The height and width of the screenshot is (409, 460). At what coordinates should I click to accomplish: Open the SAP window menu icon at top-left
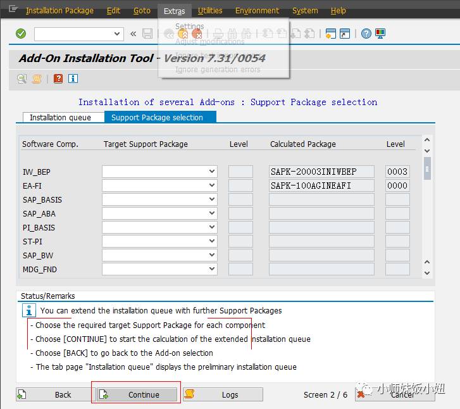(x=12, y=9)
